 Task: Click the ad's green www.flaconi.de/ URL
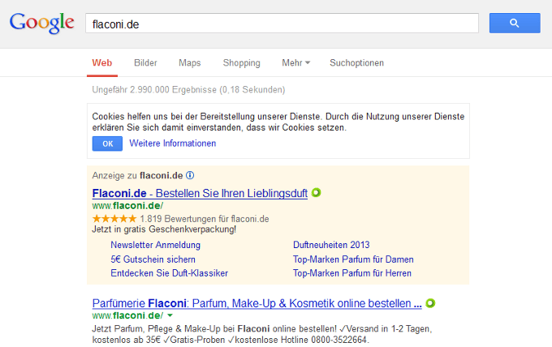coord(127,206)
